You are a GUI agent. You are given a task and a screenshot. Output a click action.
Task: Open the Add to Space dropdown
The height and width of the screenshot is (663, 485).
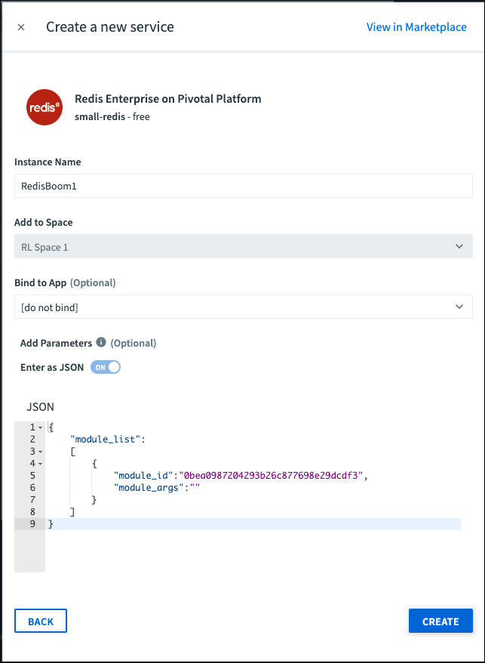coord(243,246)
